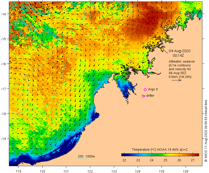Click the '04-Aug-2020' date label

coord(179,51)
